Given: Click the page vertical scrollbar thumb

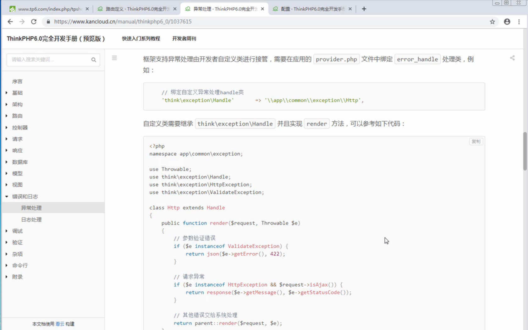Looking at the screenshot, I should point(525,151).
